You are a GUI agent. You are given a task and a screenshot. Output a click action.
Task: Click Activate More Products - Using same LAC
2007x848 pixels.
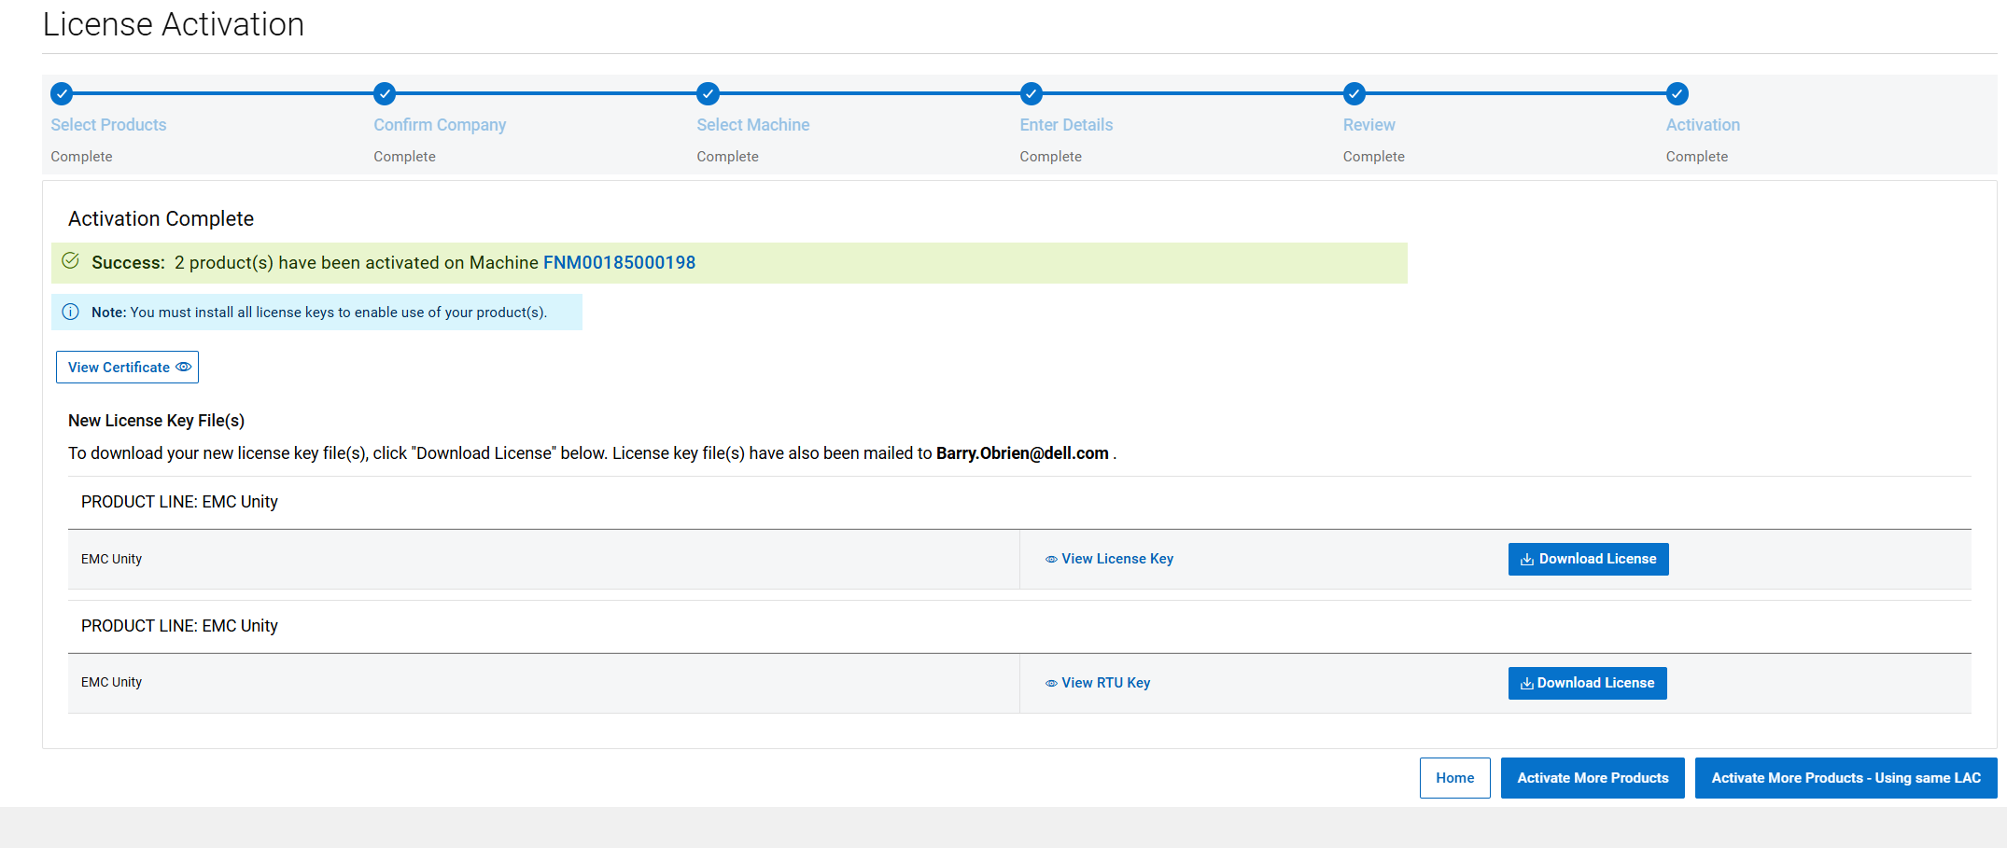pyautogui.click(x=1845, y=777)
